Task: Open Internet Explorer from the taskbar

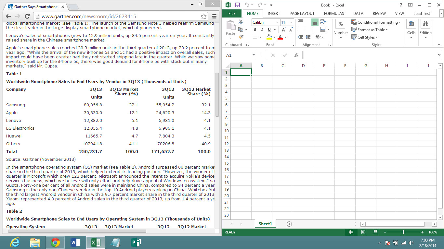Action: (15, 243)
